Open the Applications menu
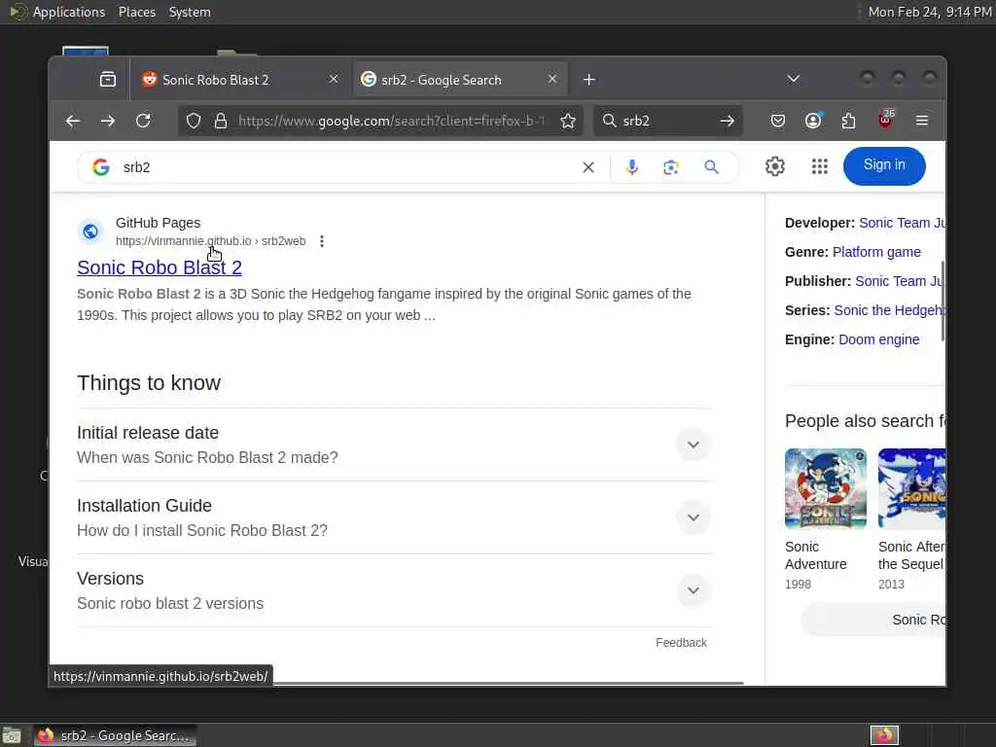 [x=69, y=12]
